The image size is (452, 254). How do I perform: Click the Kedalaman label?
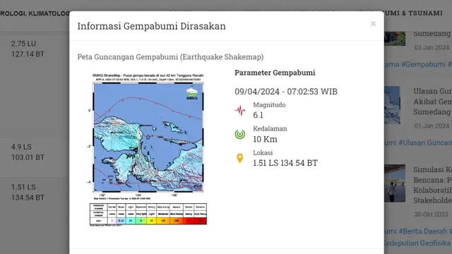[270, 128]
